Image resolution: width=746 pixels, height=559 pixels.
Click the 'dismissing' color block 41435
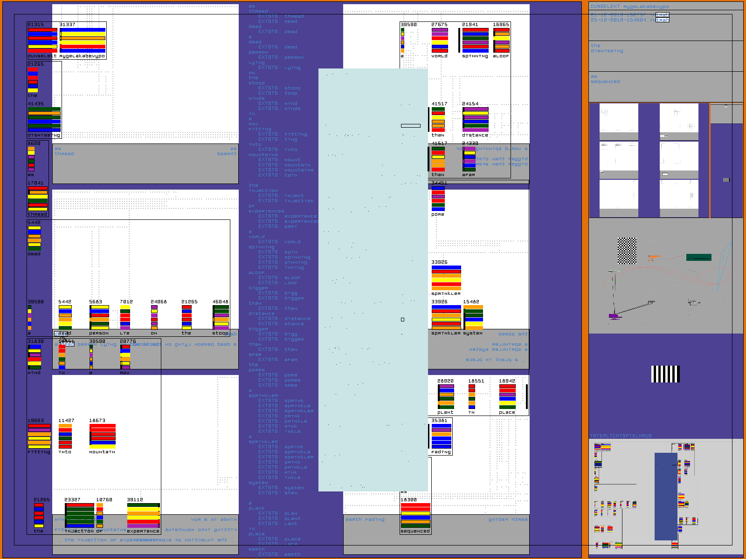(44, 120)
